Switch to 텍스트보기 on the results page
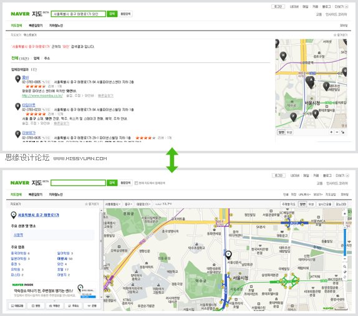Image resolution: width=358 pixels, height=316 pixels. [x=30, y=35]
